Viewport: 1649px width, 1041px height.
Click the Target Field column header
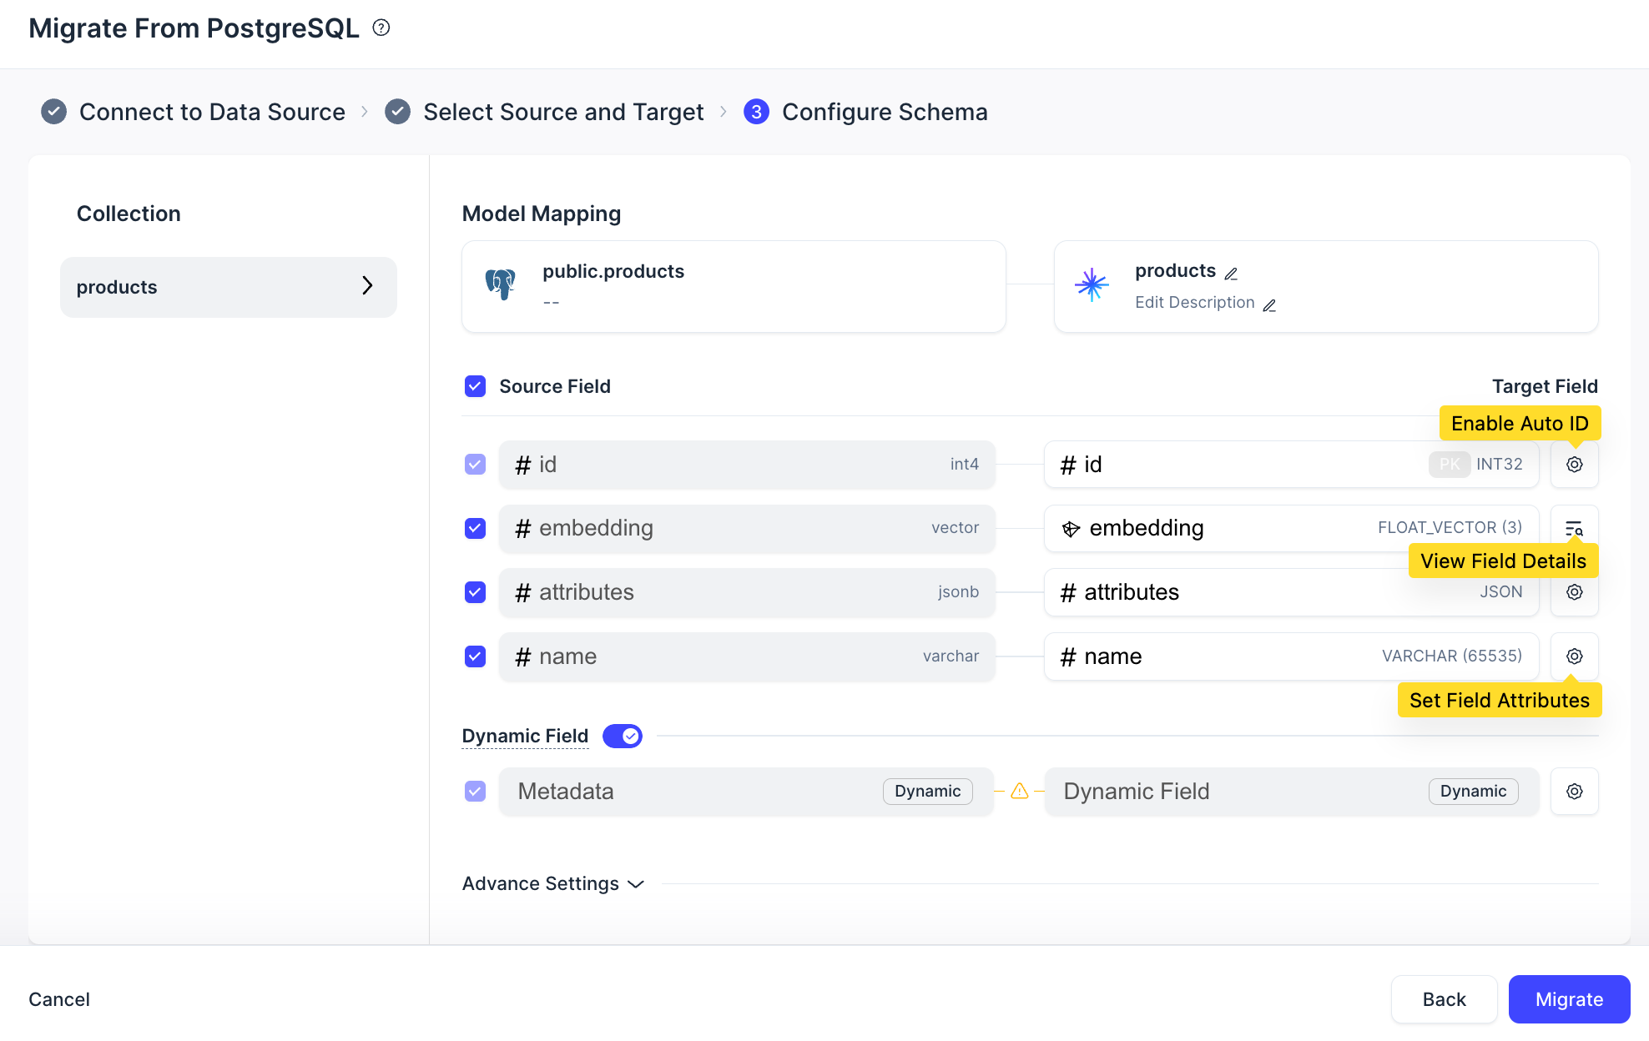pyautogui.click(x=1545, y=386)
